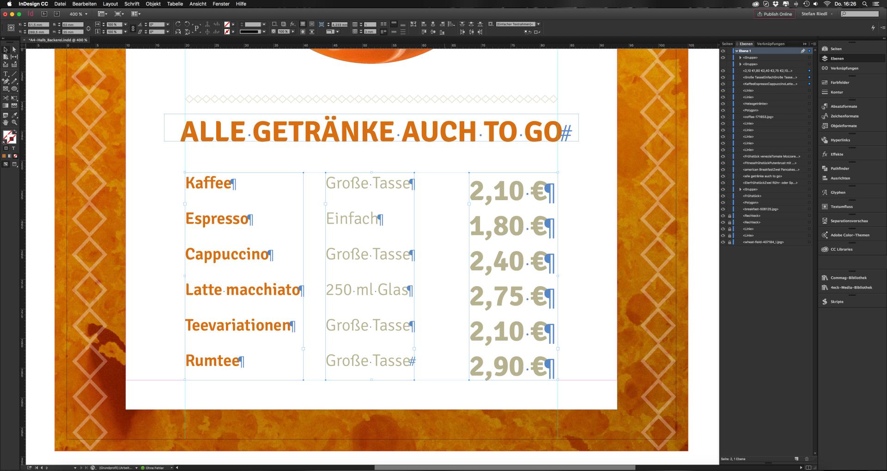The width and height of the screenshot is (887, 471).
Task: Open the Tabelle menu
Action: pyautogui.click(x=175, y=4)
